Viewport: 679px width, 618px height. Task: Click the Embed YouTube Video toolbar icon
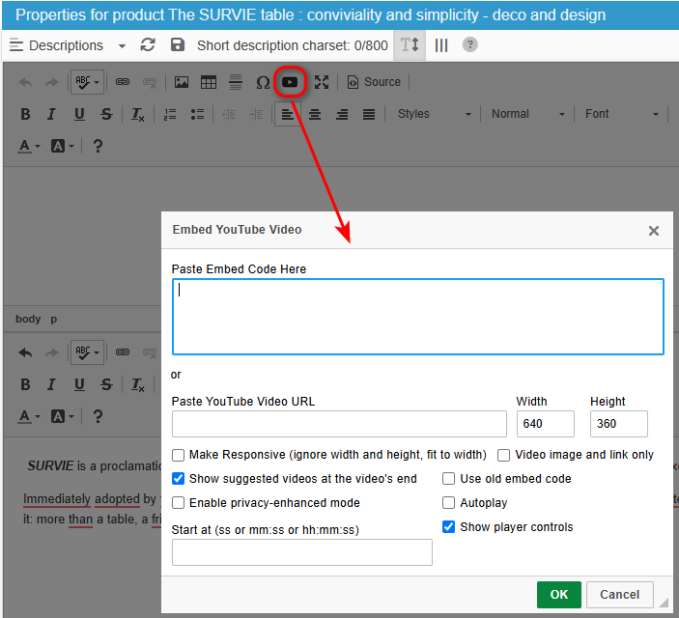coord(290,82)
